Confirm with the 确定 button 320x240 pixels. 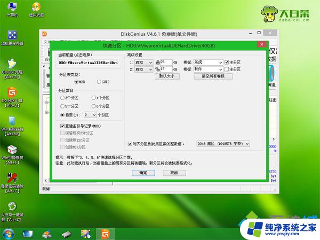click(143, 173)
